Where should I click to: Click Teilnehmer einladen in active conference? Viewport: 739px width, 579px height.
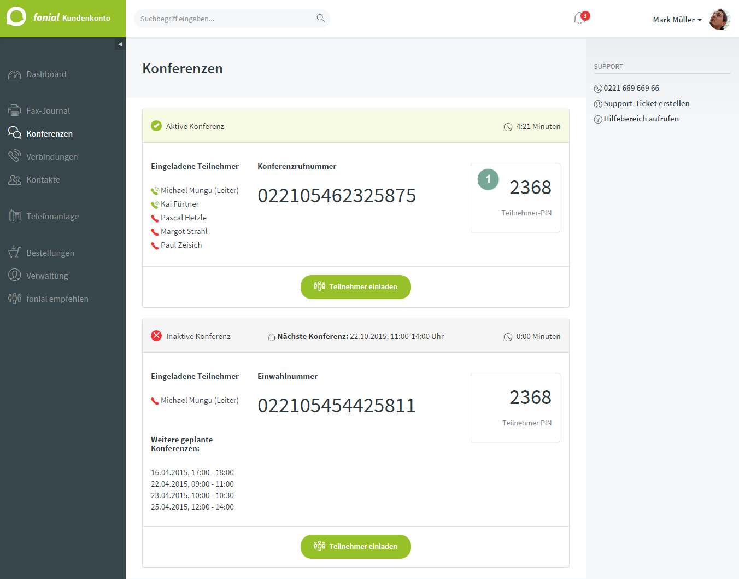(x=356, y=287)
